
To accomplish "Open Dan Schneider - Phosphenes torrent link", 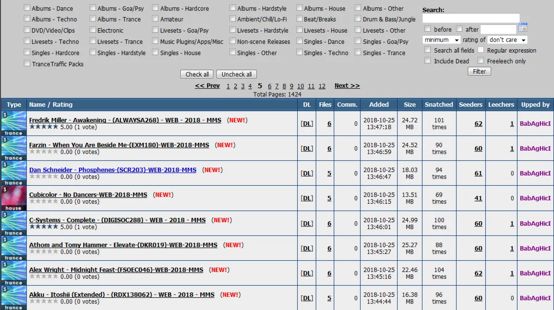I will (113, 170).
